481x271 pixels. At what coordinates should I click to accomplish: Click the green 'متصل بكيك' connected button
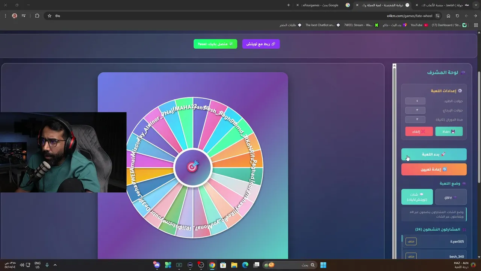[215, 44]
